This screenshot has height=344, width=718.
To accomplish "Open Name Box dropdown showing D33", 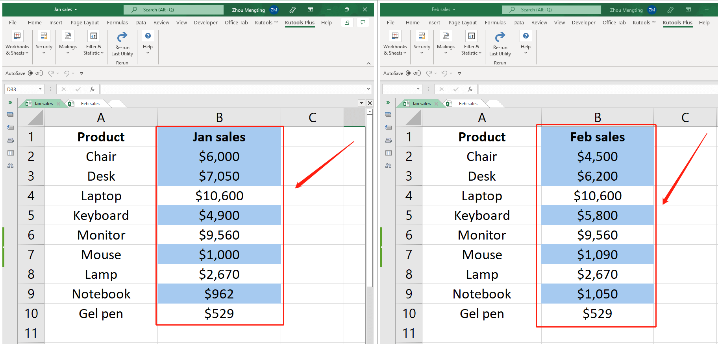I will coord(40,89).
